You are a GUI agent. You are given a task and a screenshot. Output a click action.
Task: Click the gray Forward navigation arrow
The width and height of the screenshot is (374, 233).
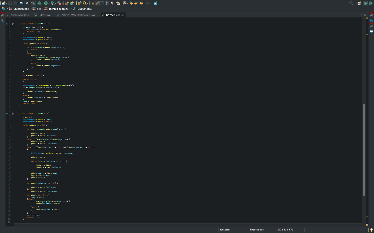click(148, 3)
